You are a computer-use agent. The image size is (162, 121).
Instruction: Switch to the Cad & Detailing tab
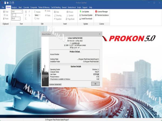click(56, 8)
